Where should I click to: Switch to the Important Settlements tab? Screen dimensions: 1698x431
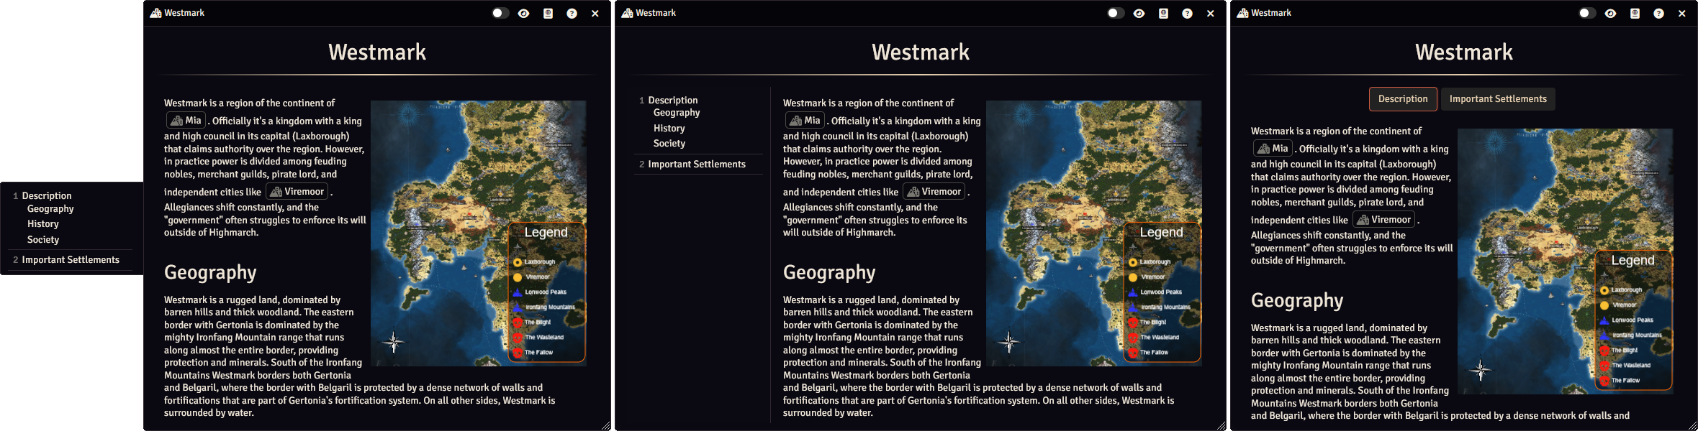(x=1497, y=99)
